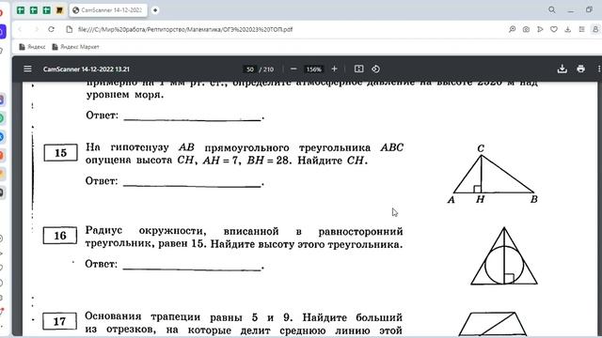The image size is (602, 338).
Task: Click the text 'BH = 28'
Action: point(267,161)
